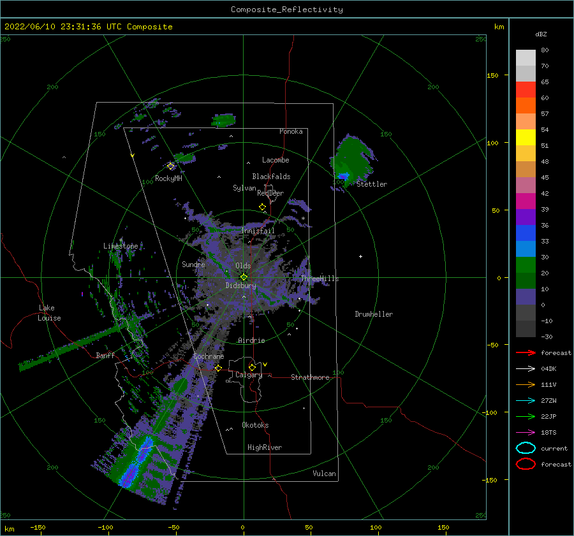Click the Composite_Reflectivity title
The width and height of the screenshot is (574, 536).
[287, 10]
